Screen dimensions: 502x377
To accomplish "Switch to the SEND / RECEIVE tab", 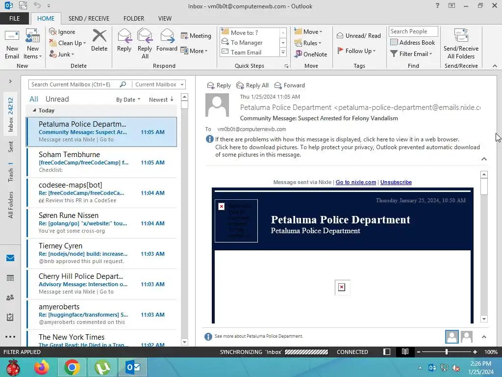I will [89, 19].
